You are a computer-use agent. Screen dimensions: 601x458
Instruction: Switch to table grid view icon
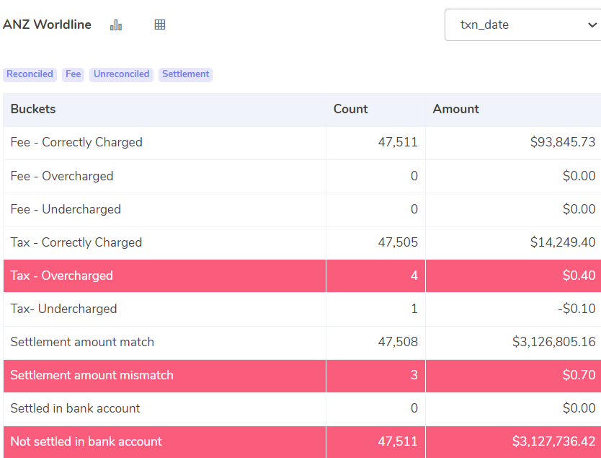tap(160, 25)
